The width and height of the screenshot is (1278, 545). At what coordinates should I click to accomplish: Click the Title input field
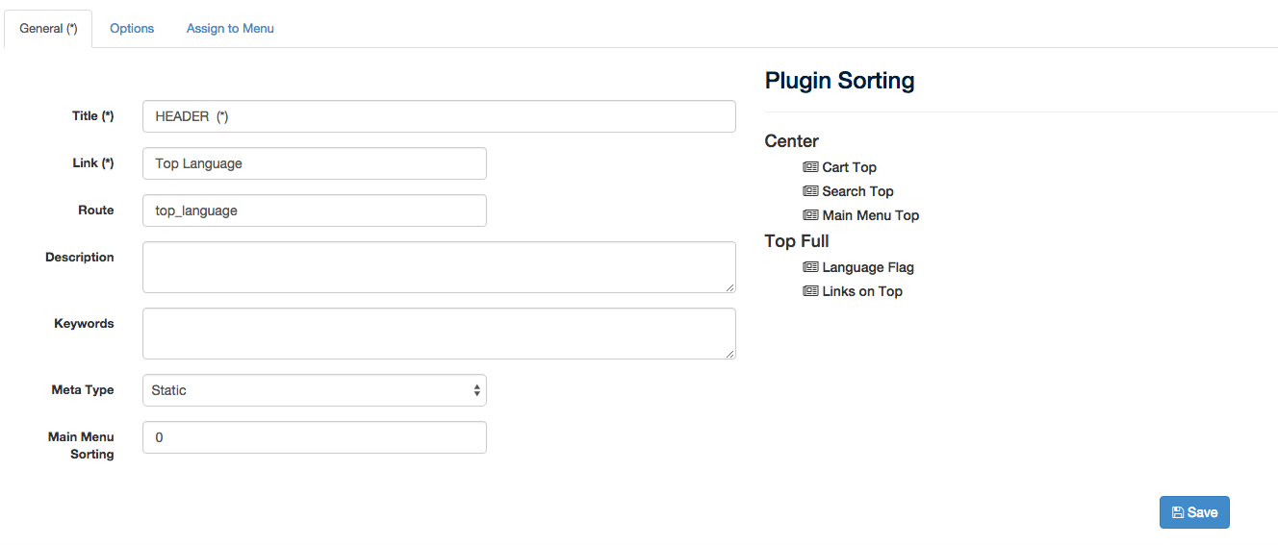[x=439, y=116]
